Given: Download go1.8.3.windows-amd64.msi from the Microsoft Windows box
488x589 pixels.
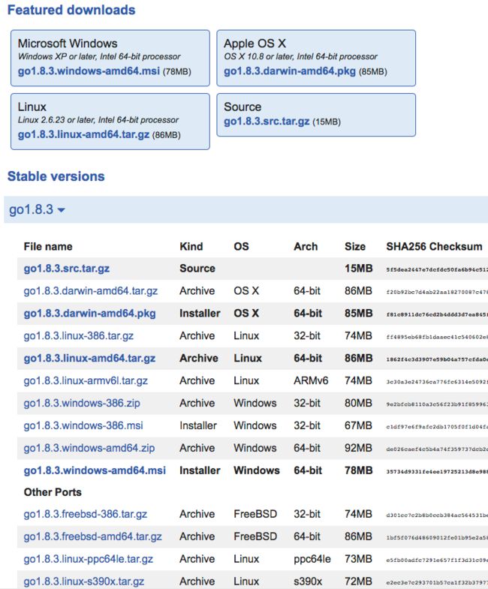Looking at the screenshot, I should tap(89, 71).
